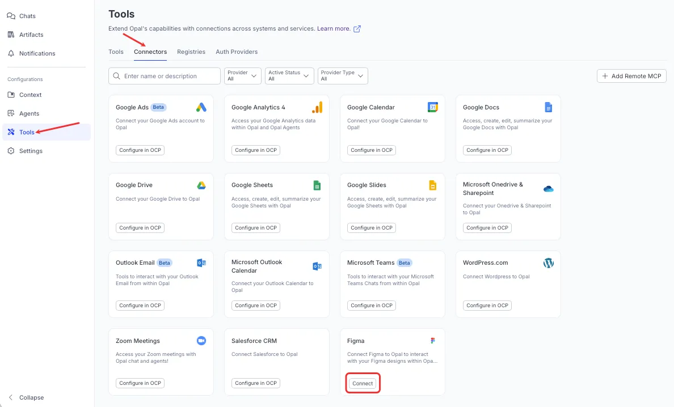The height and width of the screenshot is (407, 674).
Task: Configure Salesforce CRM in OCP
Action: point(256,383)
